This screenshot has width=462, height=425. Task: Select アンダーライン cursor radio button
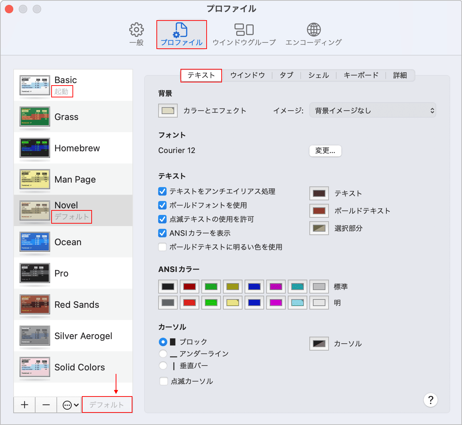(x=163, y=354)
